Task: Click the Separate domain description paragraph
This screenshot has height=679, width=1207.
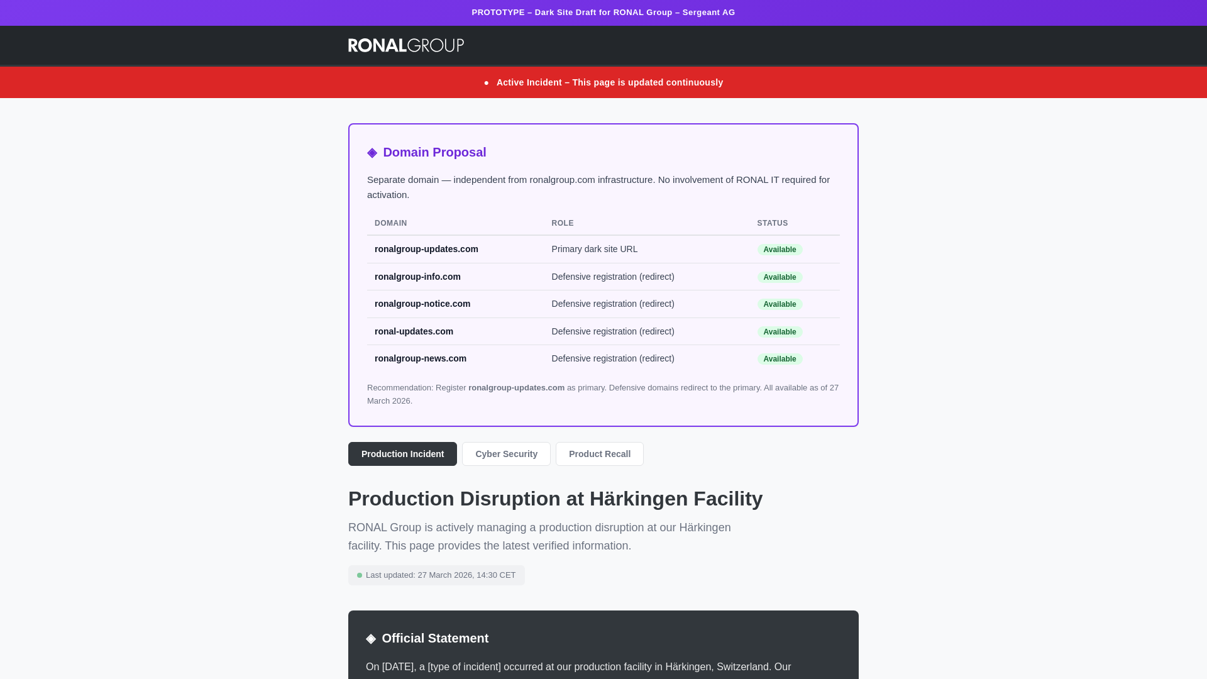Action: coord(598,187)
